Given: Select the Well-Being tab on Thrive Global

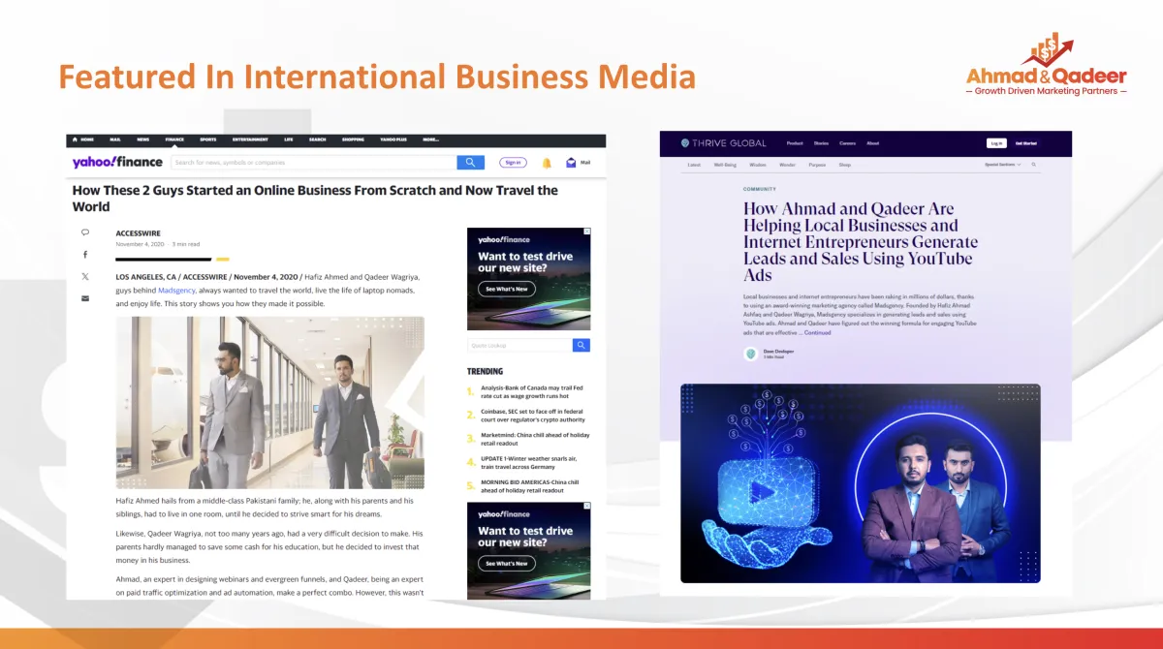Looking at the screenshot, I should [x=725, y=165].
